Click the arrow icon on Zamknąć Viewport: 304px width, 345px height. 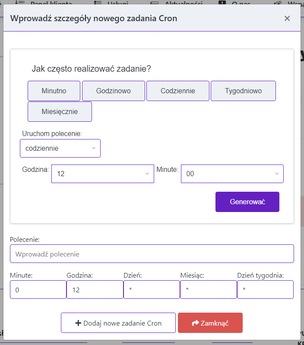(x=195, y=323)
